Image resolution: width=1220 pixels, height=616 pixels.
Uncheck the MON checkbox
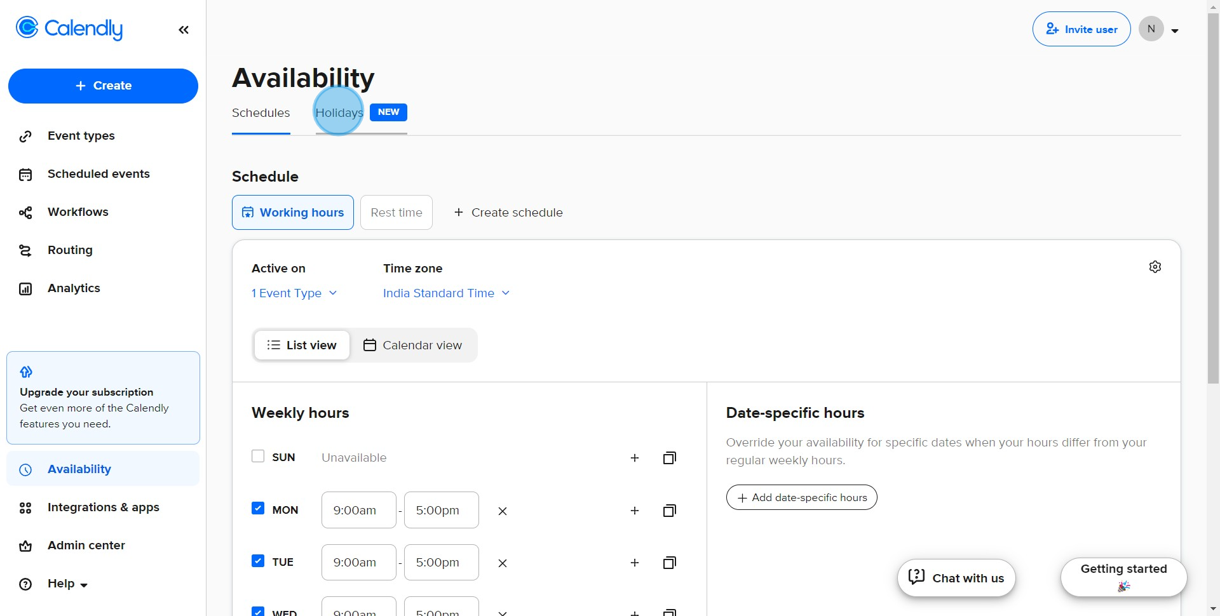pyautogui.click(x=258, y=509)
